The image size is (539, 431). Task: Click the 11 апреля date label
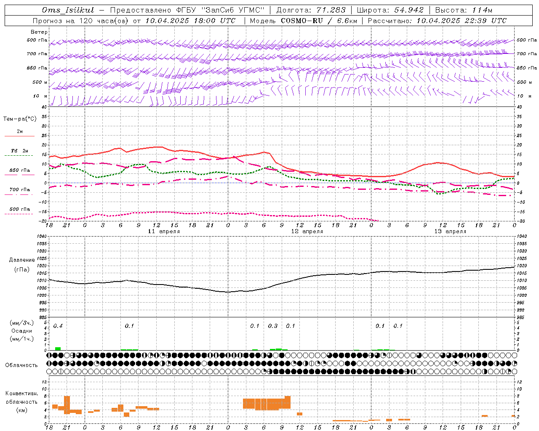[164, 231]
